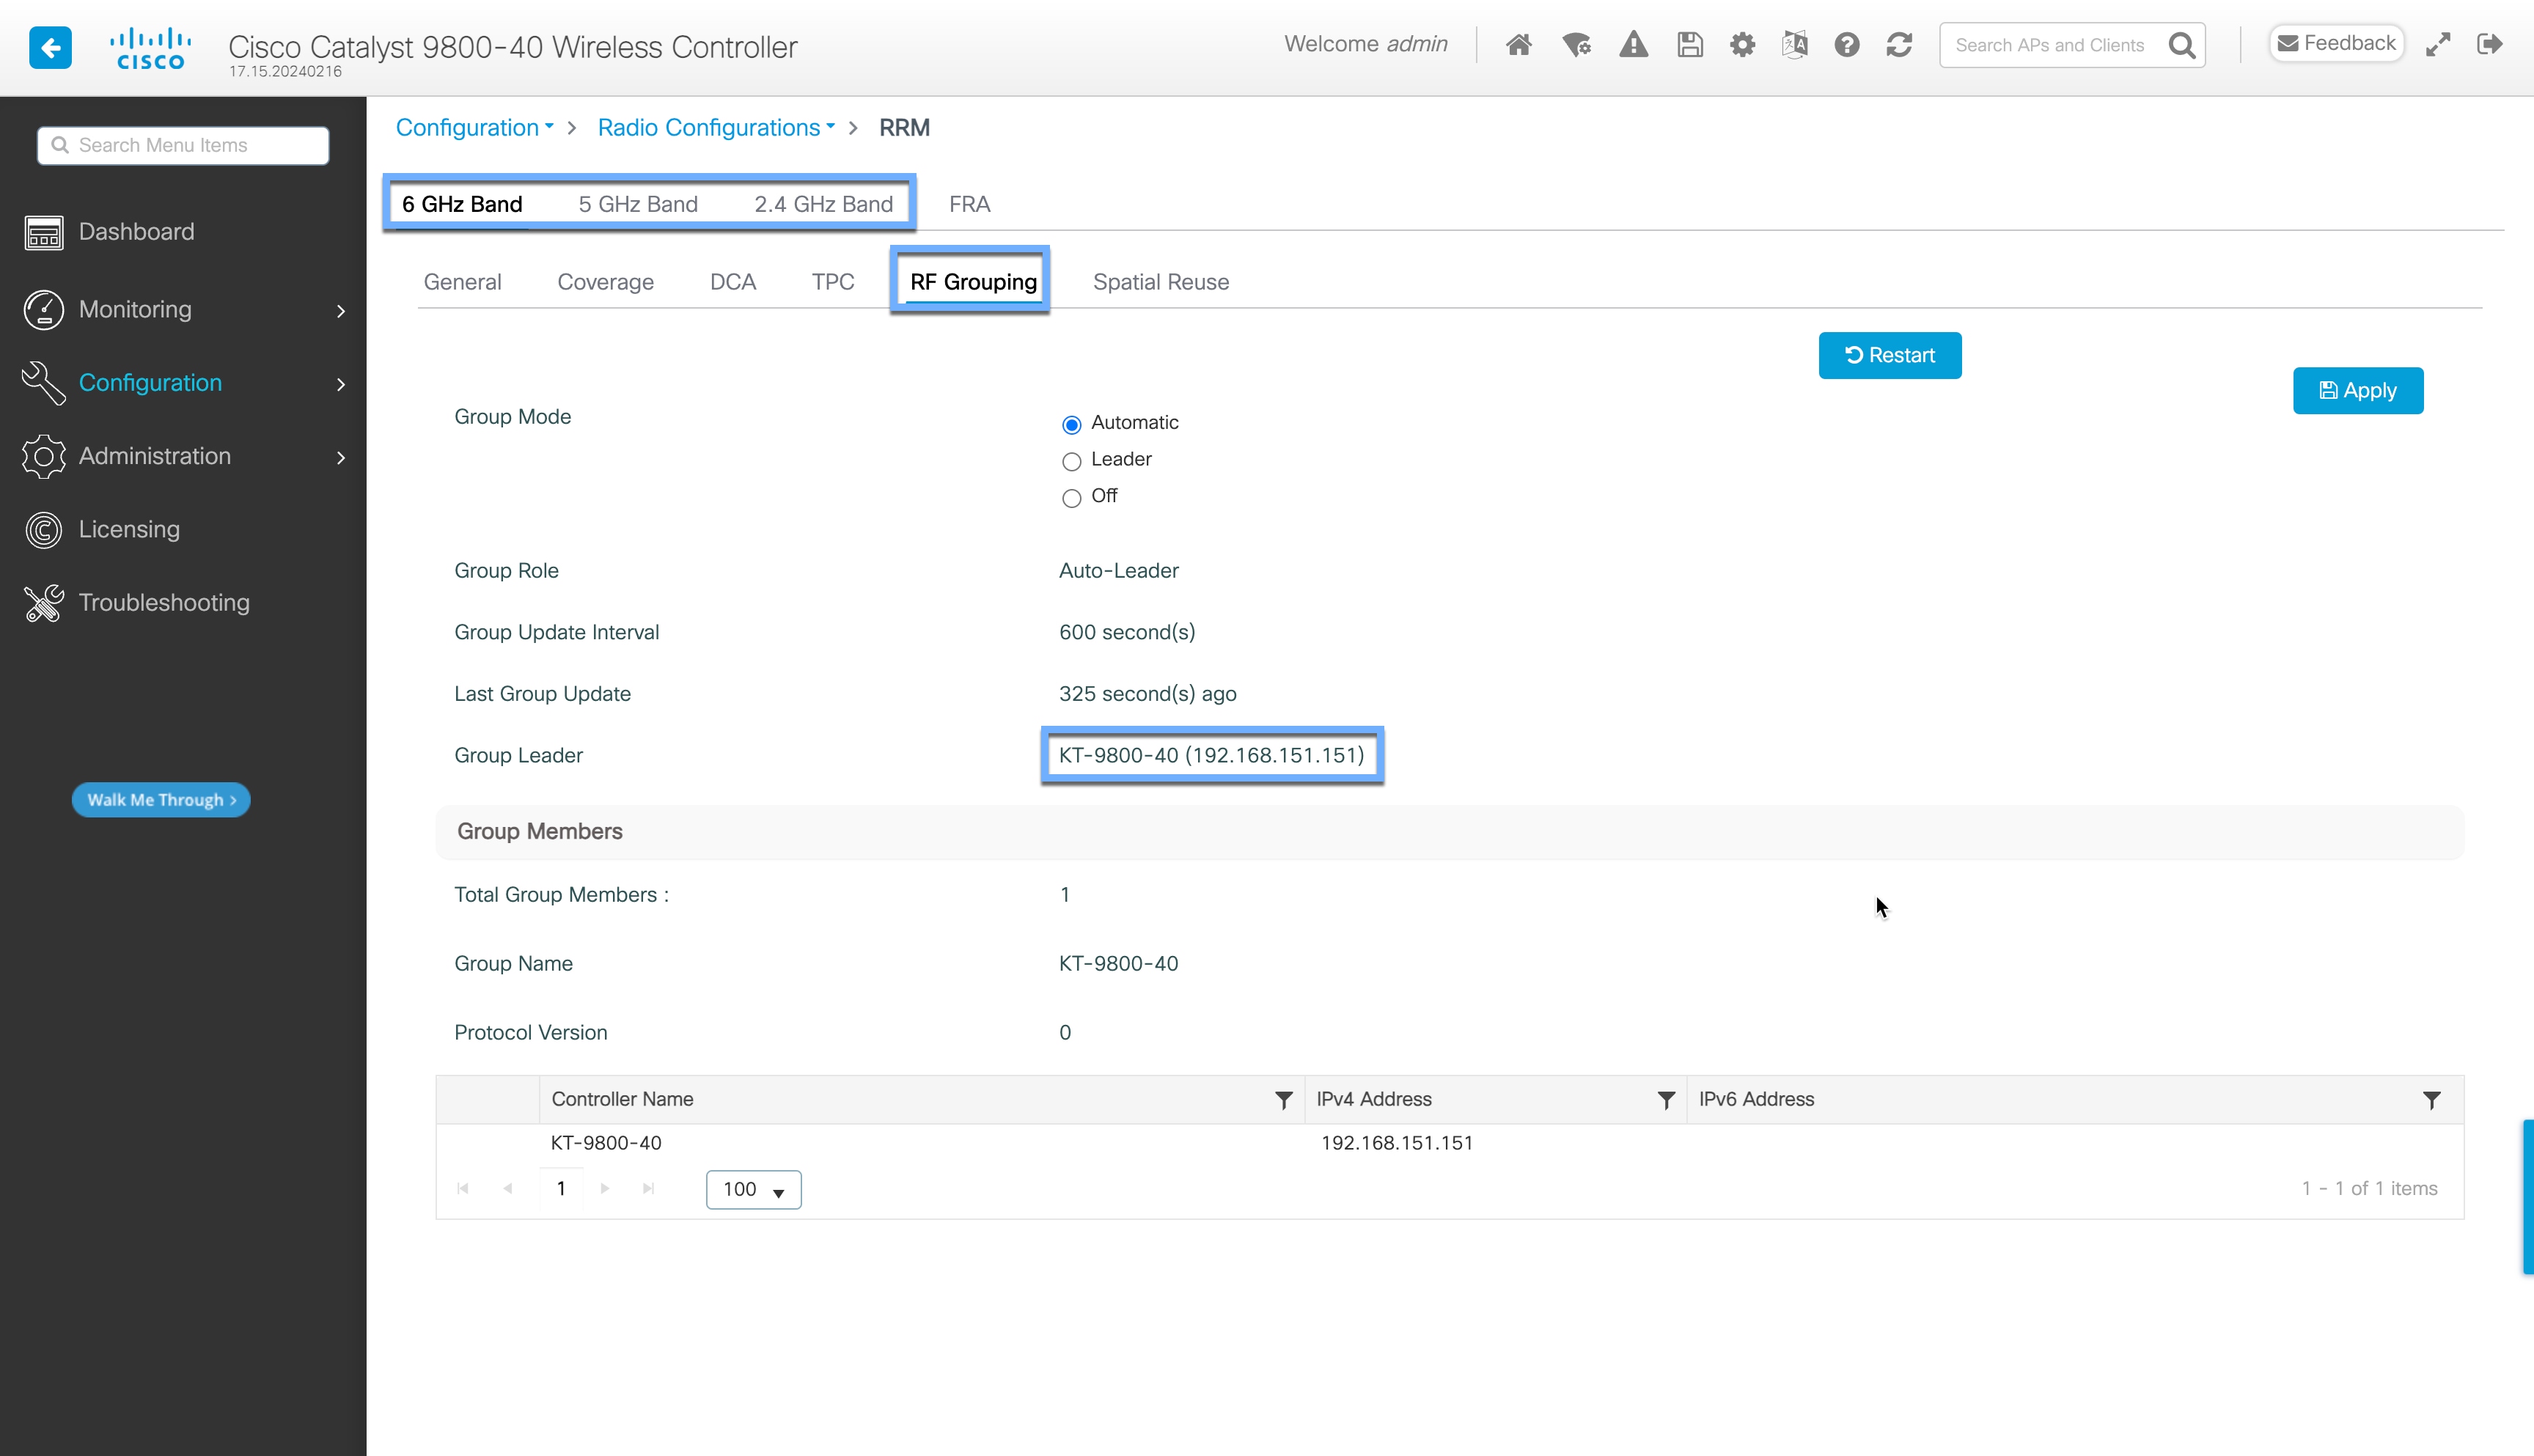
Task: Select the Monitoring icon in the sidebar
Action: point(42,310)
